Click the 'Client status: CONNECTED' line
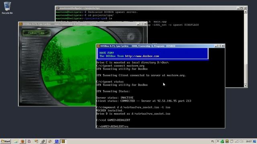The width and height of the screenshot is (257, 144). (x=144, y=101)
